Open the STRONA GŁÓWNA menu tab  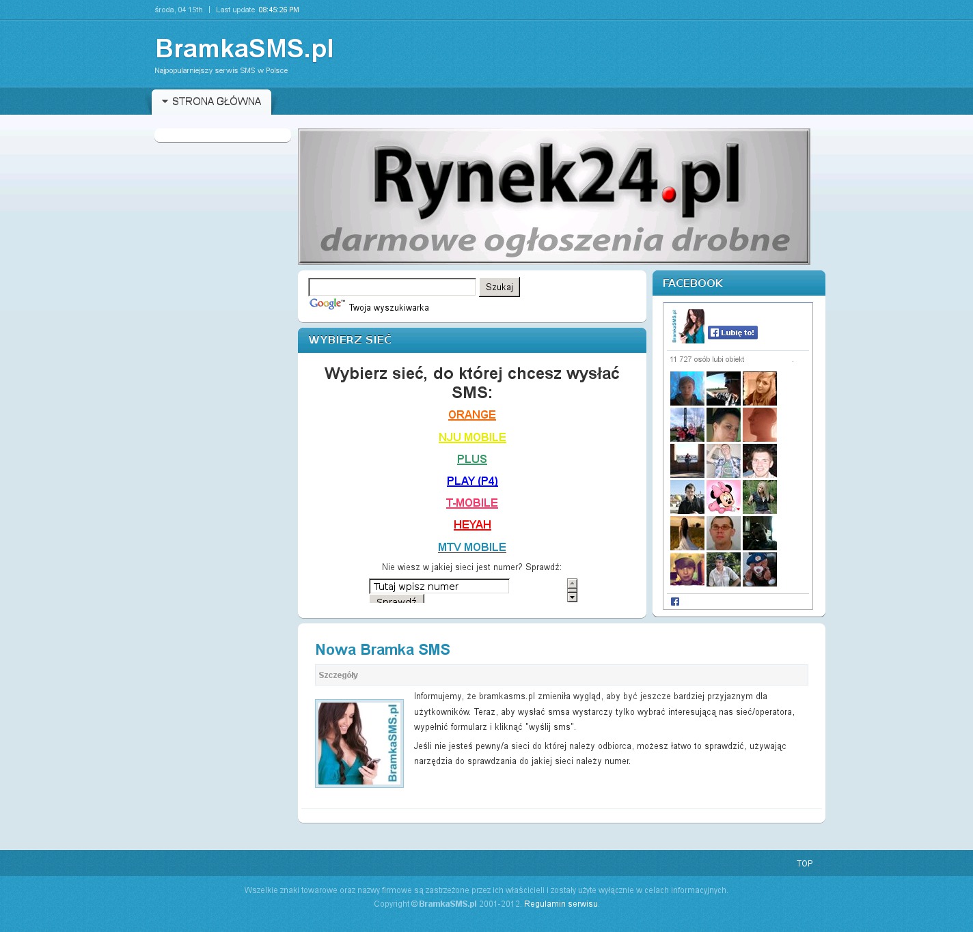click(x=216, y=101)
